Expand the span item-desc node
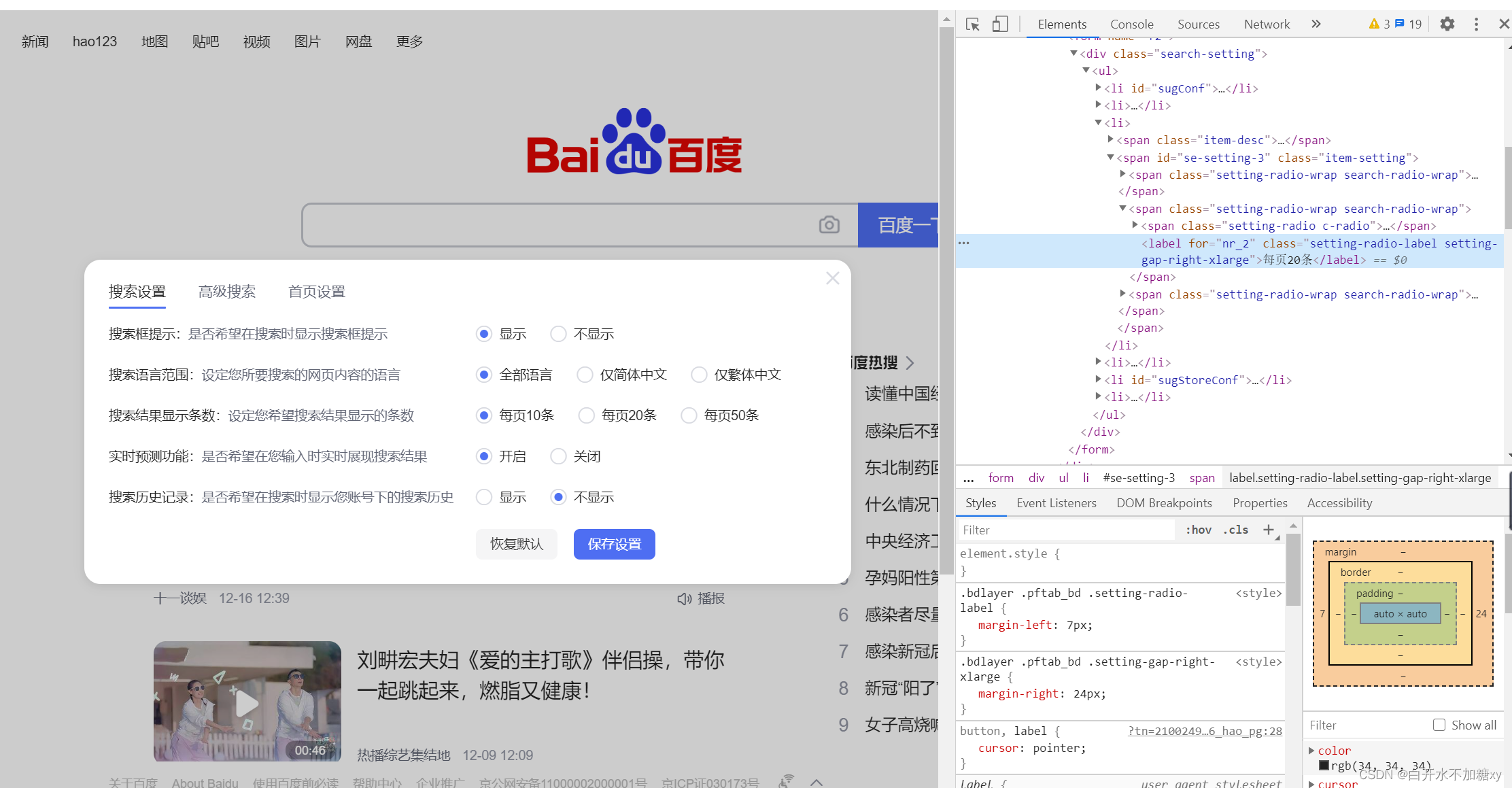 1110,139
